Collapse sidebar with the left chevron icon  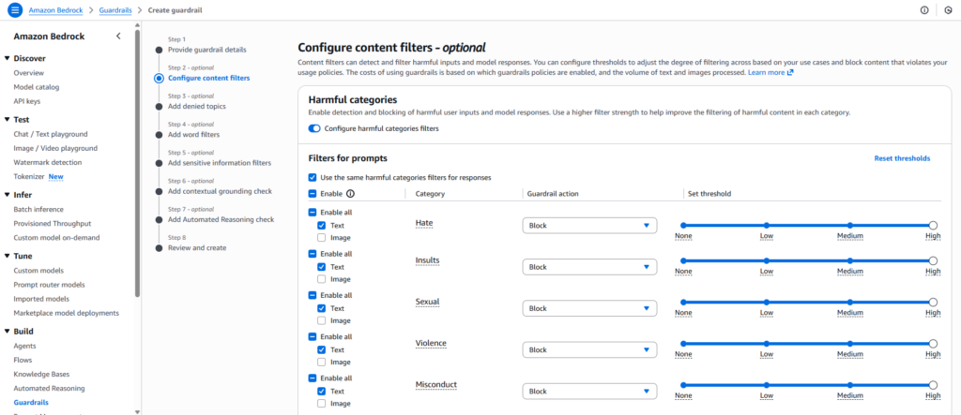[x=117, y=36]
